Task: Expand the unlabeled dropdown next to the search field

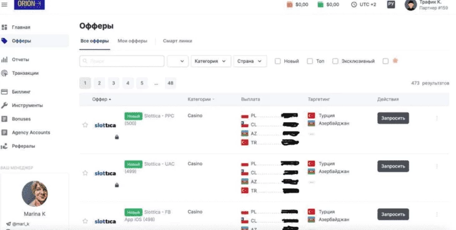Action: 177,61
